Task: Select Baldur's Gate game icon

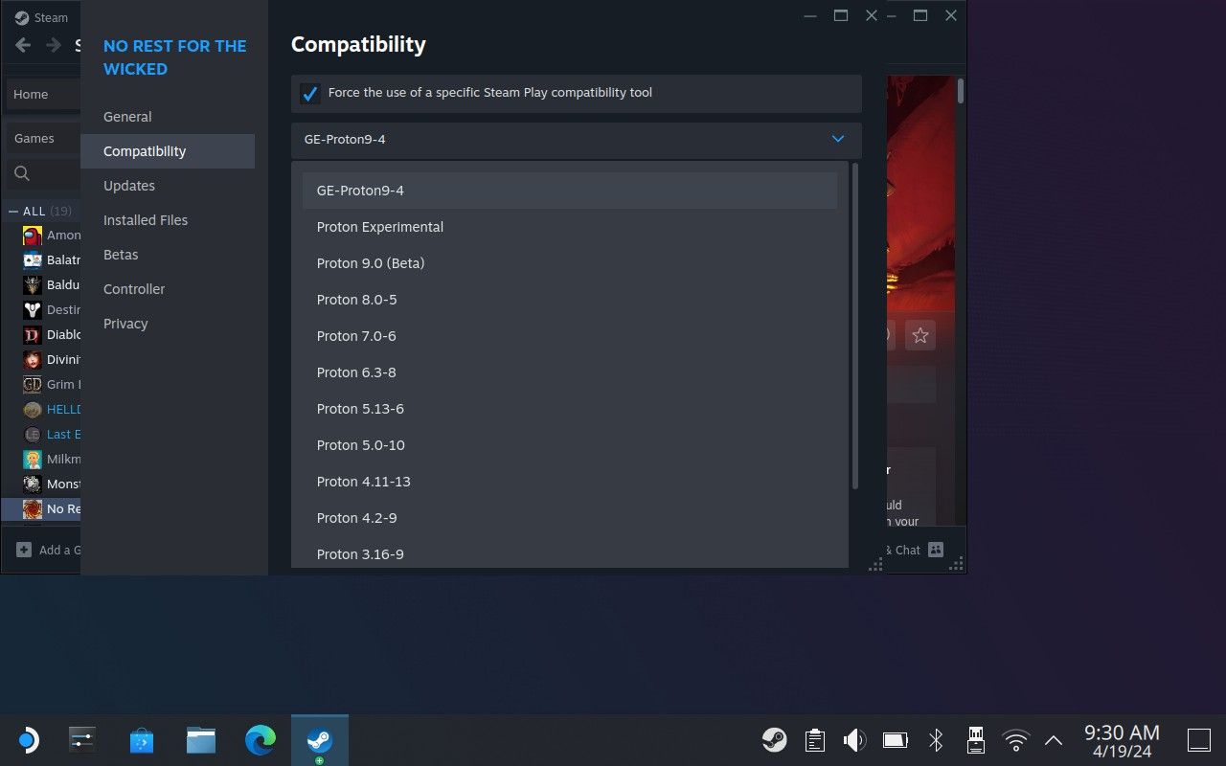Action: [x=33, y=285]
